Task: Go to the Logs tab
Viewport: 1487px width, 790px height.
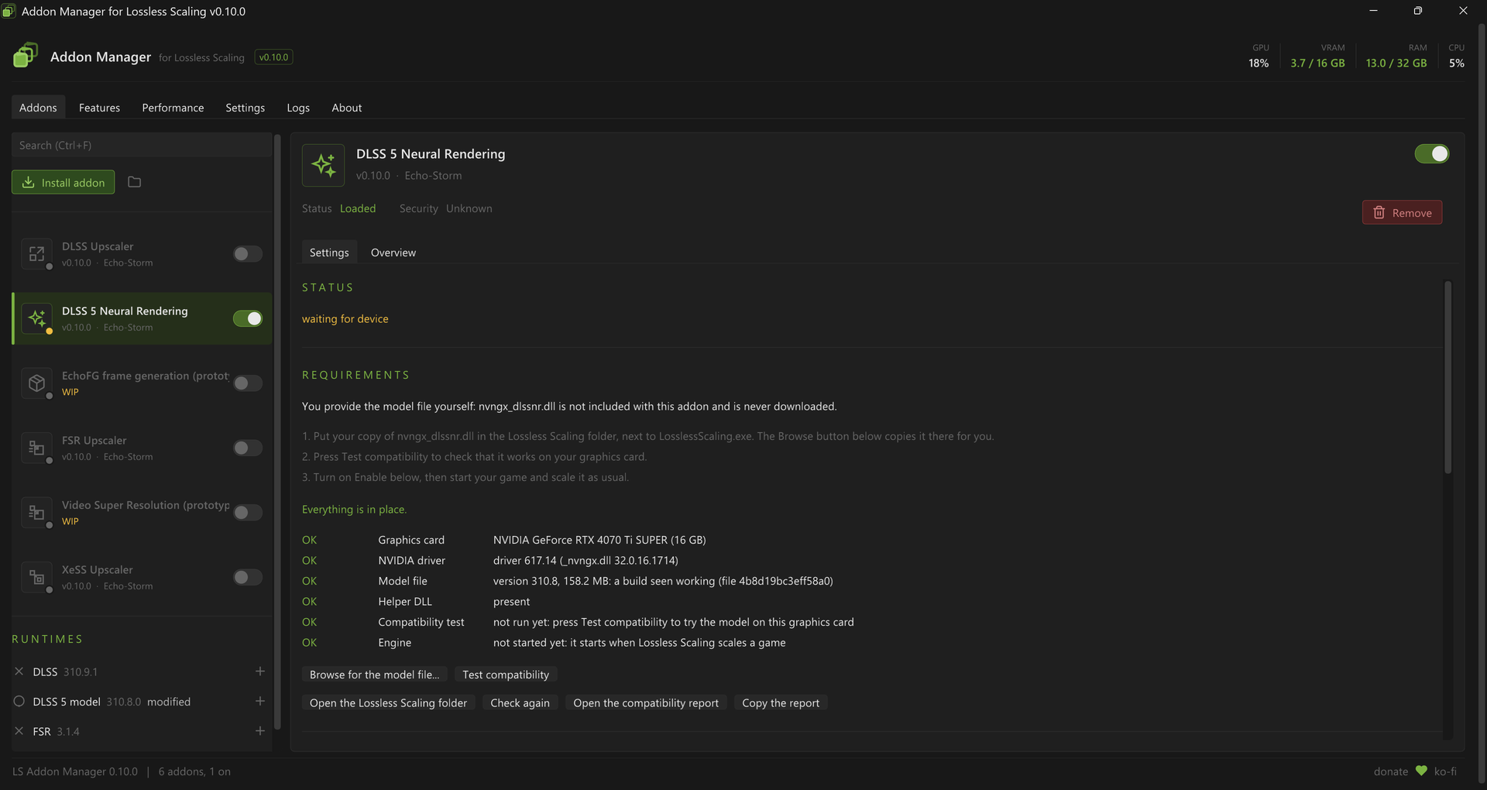Action: (x=298, y=108)
